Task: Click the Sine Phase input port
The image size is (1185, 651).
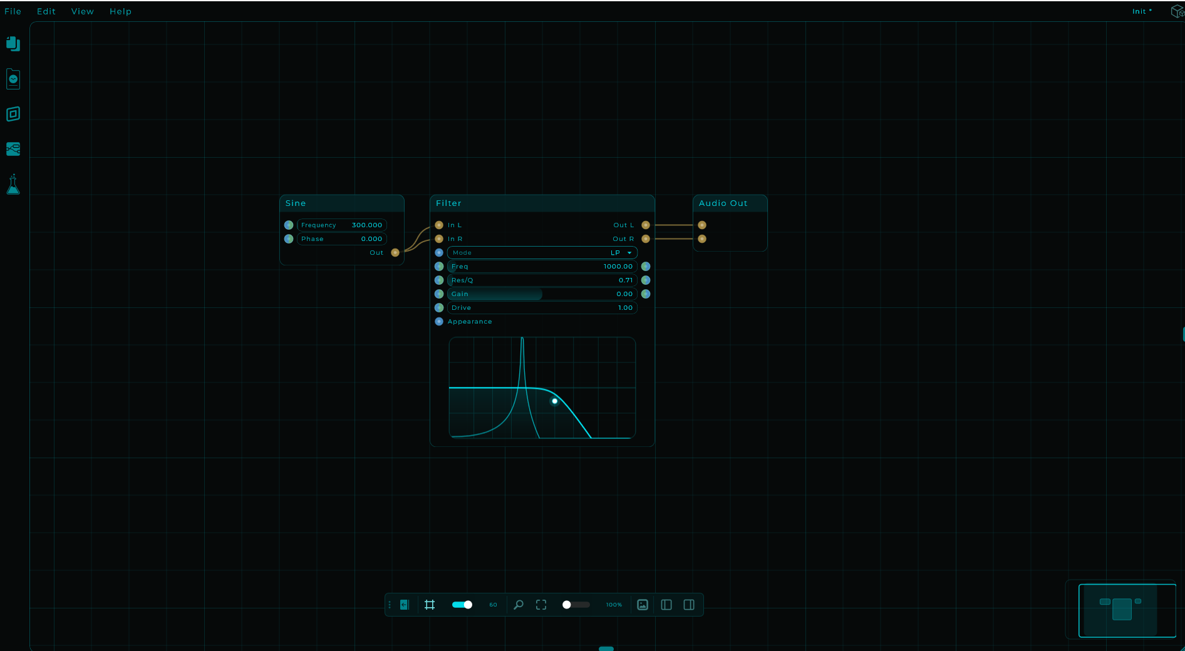Action: click(x=289, y=239)
